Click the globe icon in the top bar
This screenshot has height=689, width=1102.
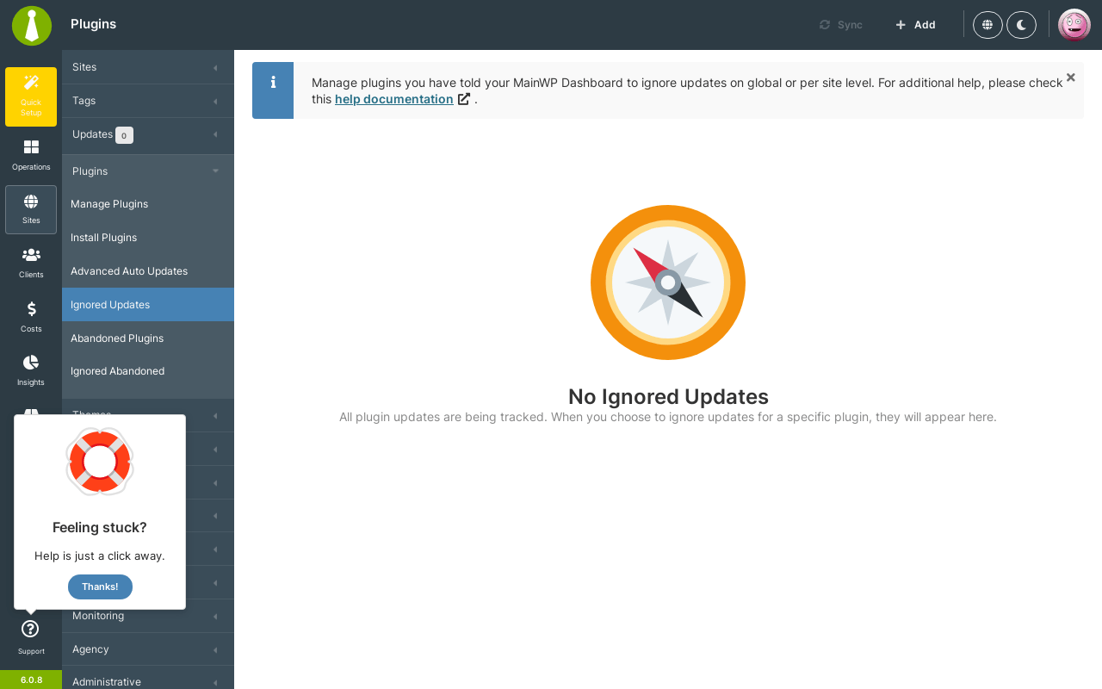pyautogui.click(x=987, y=25)
